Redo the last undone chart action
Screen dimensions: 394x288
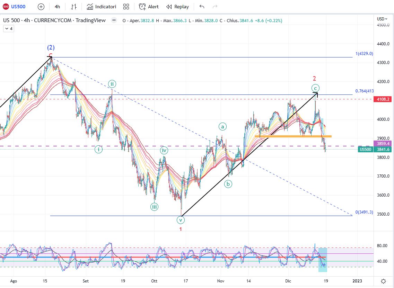(215, 7)
